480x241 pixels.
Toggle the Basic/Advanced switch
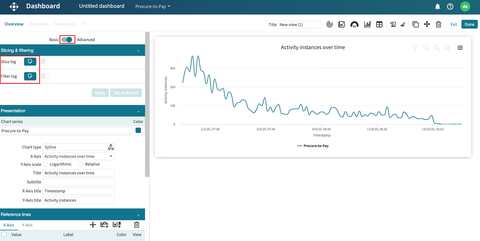[x=67, y=40]
